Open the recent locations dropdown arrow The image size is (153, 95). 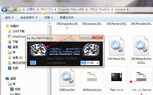tap(15, 10)
